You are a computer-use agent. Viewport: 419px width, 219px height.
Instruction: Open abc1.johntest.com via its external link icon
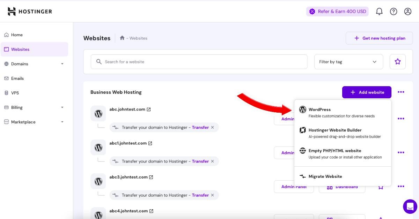point(150,143)
